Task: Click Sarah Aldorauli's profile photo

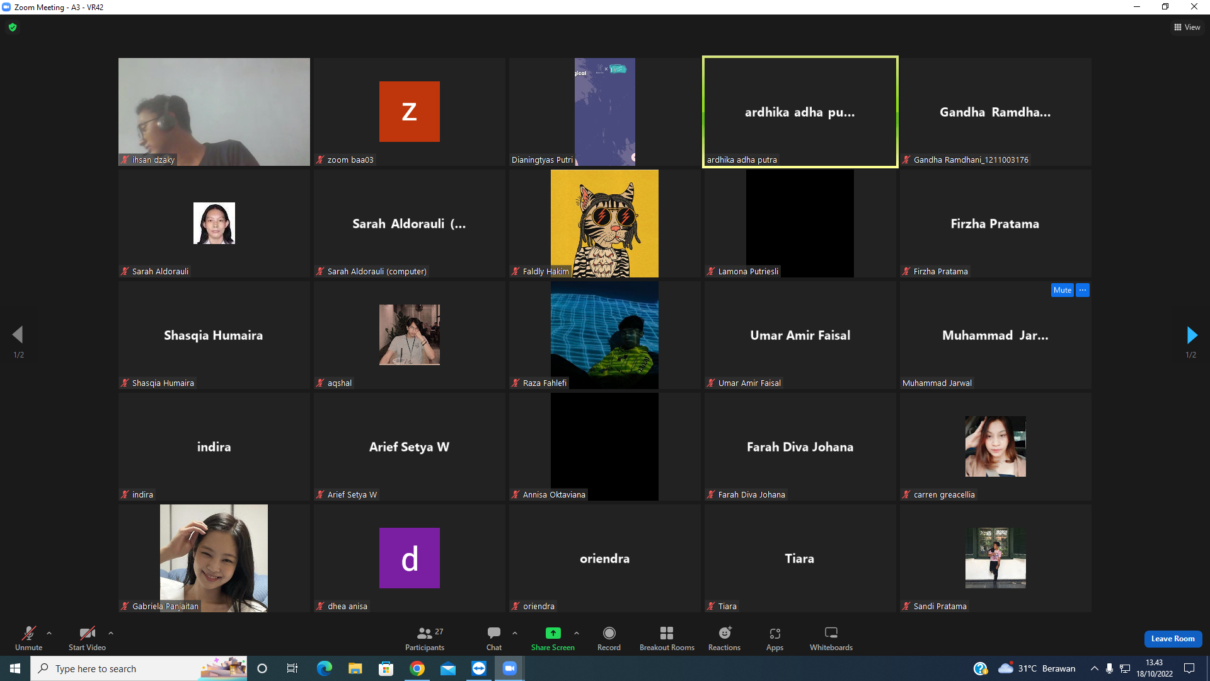Action: (x=214, y=223)
